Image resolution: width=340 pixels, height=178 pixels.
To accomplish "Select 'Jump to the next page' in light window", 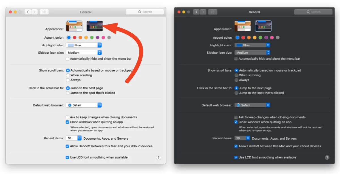I will (x=68, y=88).
